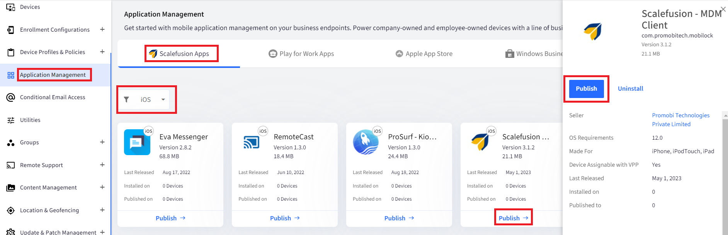
Task: Click the scrollbar up arrow in details panel
Action: [725, 115]
